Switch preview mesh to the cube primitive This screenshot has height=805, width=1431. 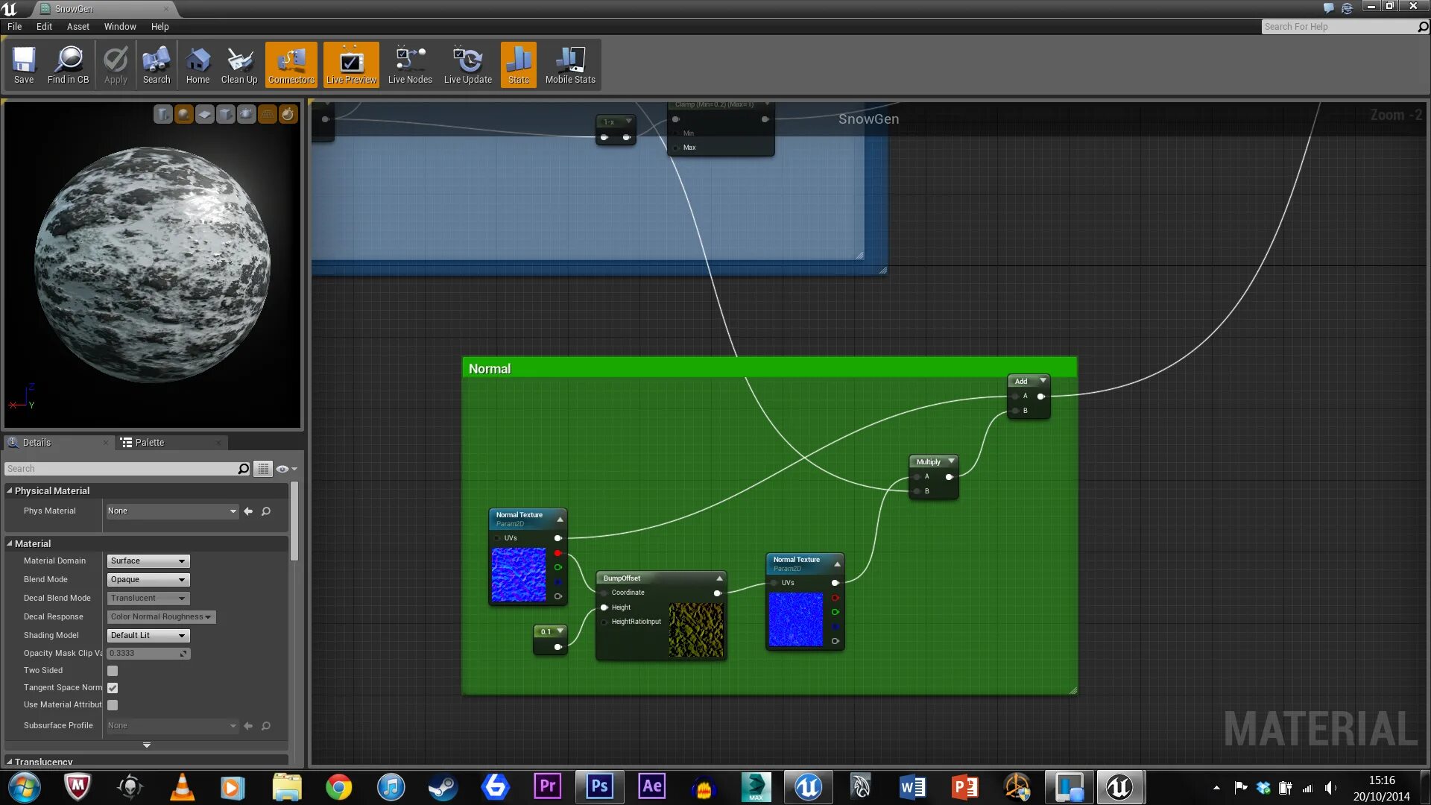225,114
